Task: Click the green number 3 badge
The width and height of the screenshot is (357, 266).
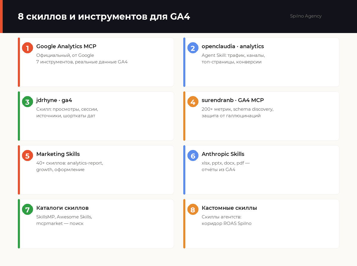Action: tap(27, 102)
